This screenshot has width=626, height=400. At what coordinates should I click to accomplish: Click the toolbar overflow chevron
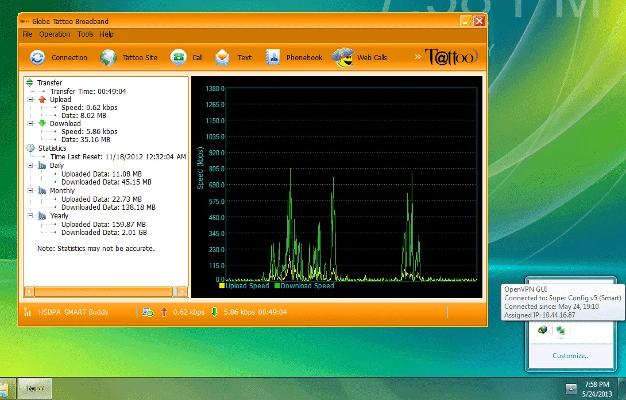click(x=418, y=57)
